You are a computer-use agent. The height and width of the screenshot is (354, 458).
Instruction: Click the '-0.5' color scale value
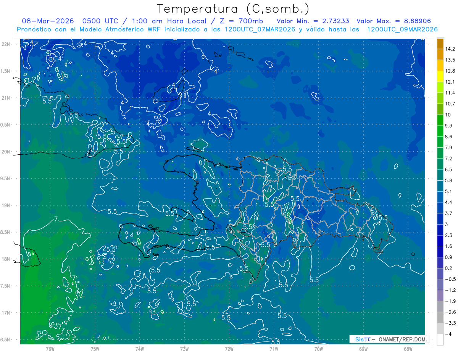tap(450, 279)
